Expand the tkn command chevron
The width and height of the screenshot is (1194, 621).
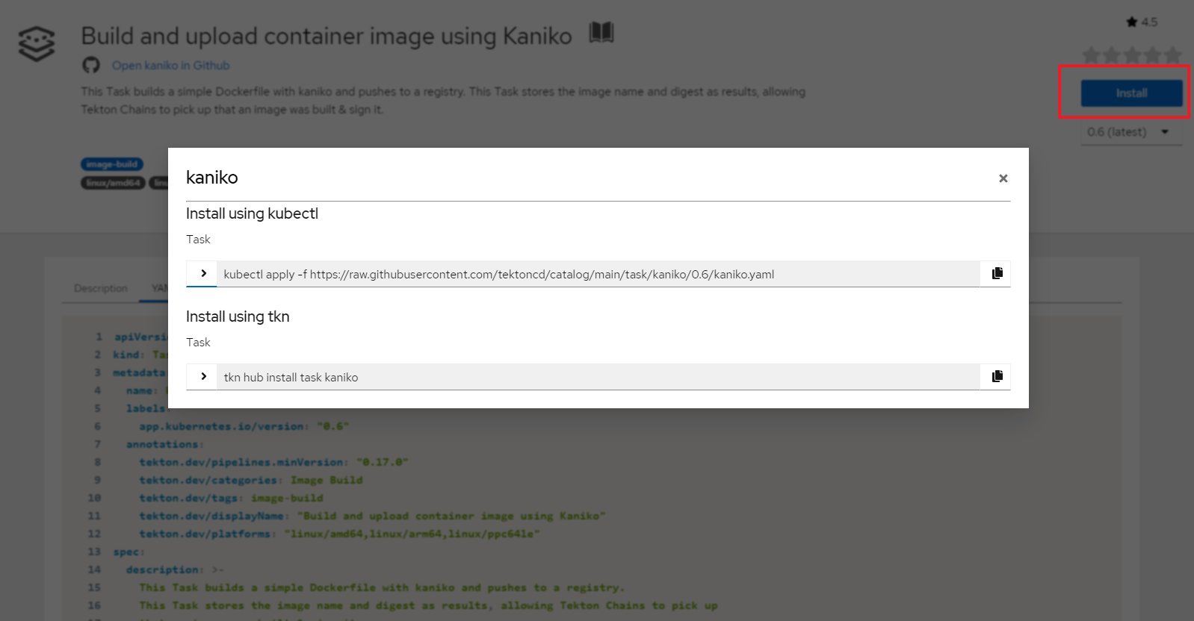[x=203, y=376]
